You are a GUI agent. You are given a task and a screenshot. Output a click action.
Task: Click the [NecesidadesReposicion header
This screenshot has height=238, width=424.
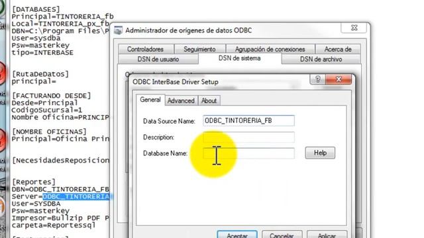(x=60, y=161)
